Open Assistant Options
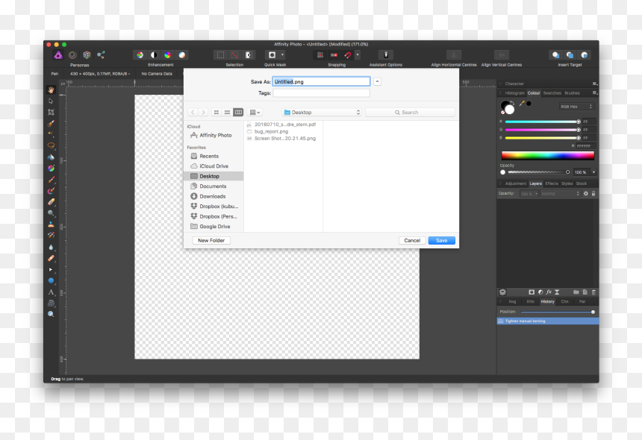 click(386, 54)
